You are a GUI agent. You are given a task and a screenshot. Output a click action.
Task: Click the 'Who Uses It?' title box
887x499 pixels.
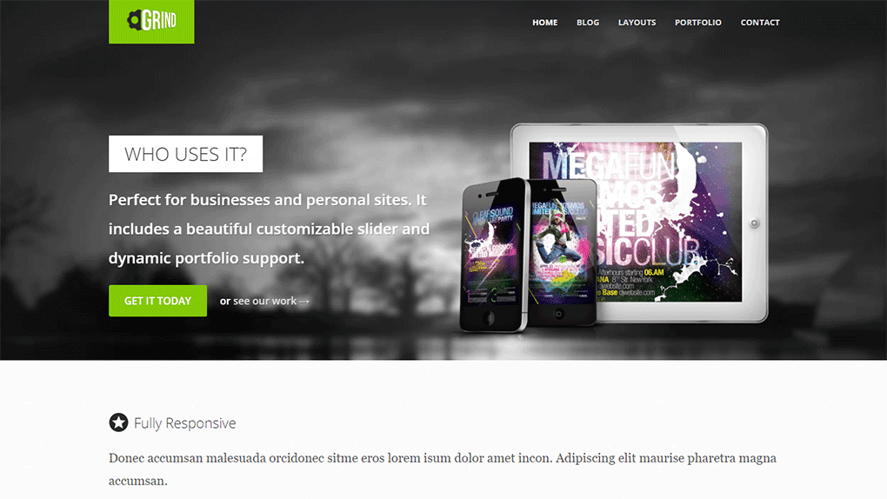[185, 154]
